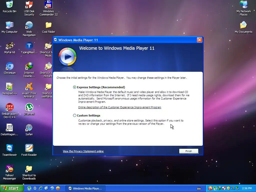Click the Windows Media Player title bar icon
Screen dimensions: 256x192
coord(55,40)
